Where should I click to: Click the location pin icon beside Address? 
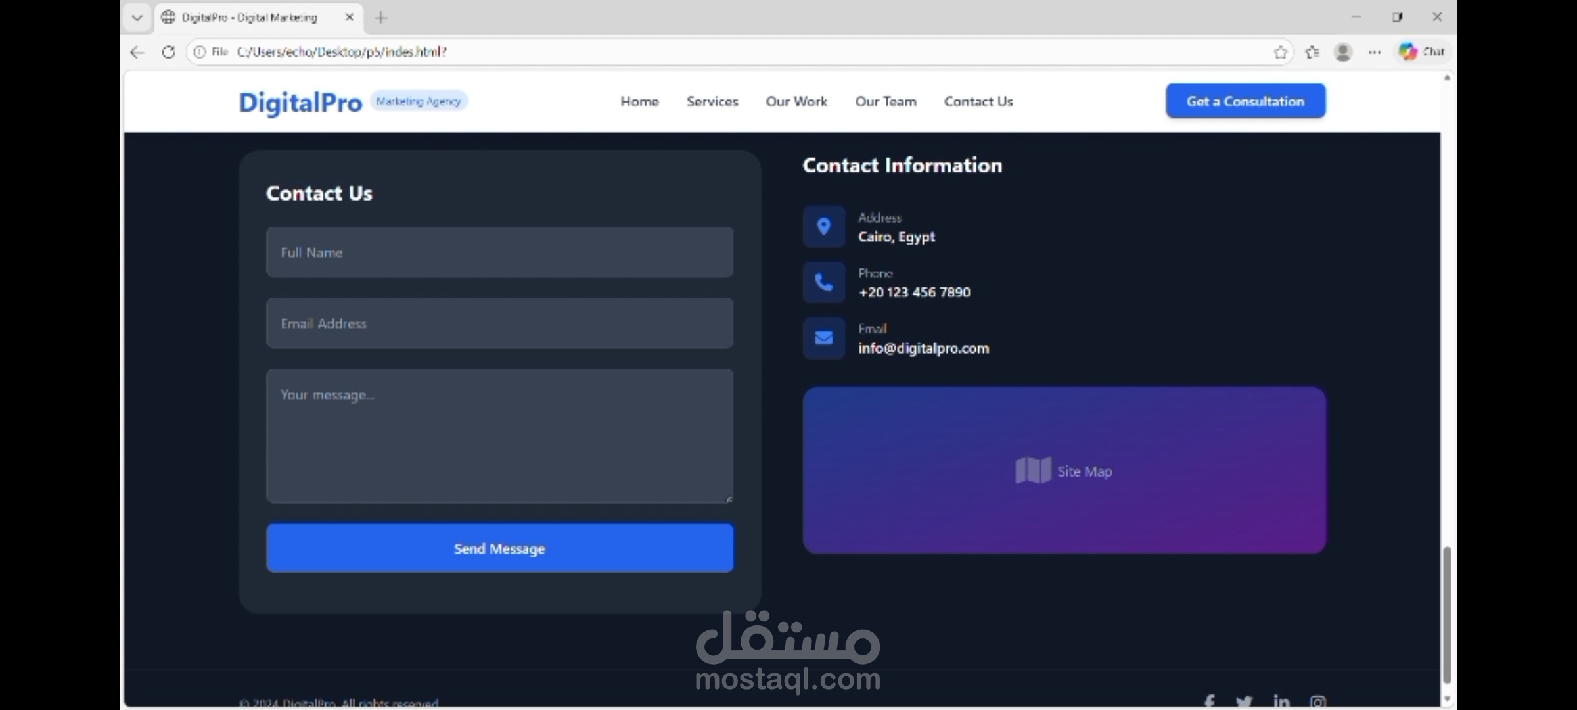coord(823,227)
